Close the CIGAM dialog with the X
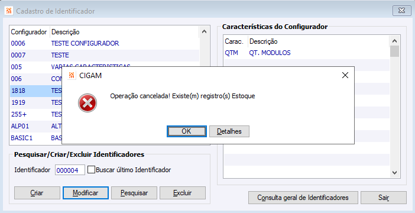The width and height of the screenshot is (415, 213). click(x=345, y=75)
